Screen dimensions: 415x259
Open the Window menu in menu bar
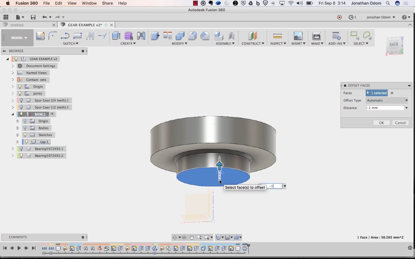pyautogui.click(x=89, y=3)
